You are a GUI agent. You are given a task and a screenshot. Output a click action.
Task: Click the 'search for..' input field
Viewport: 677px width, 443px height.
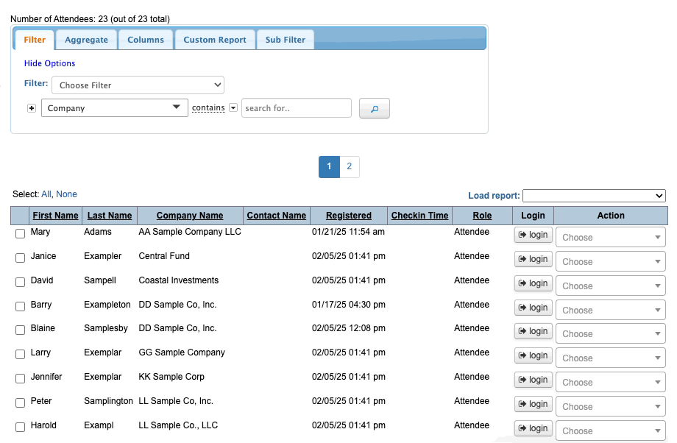[x=296, y=108]
